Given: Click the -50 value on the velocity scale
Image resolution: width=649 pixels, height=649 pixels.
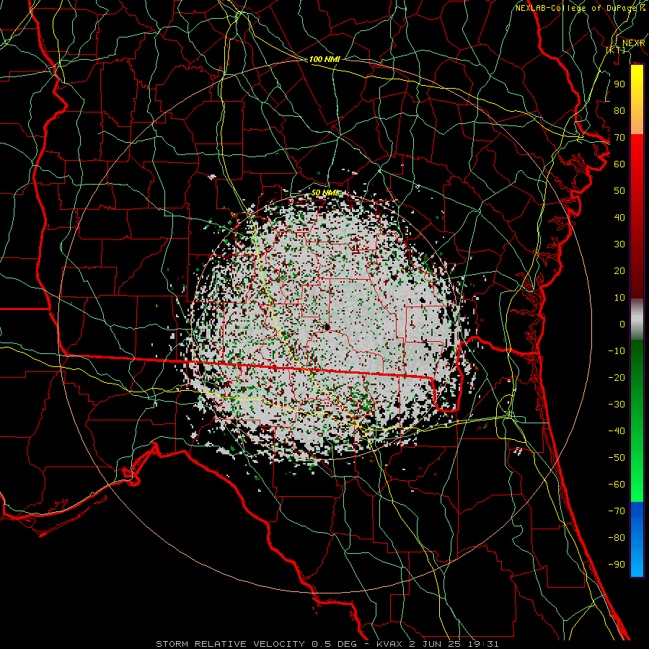Looking at the screenshot, I should (x=617, y=458).
